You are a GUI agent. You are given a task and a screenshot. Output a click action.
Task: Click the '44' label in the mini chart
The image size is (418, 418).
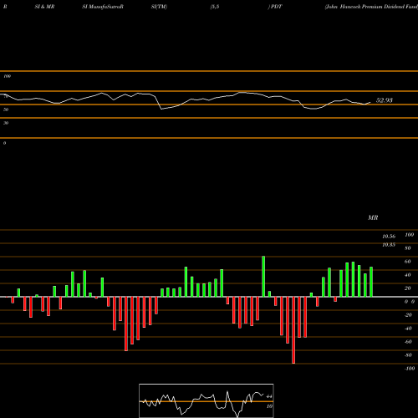click(269, 396)
